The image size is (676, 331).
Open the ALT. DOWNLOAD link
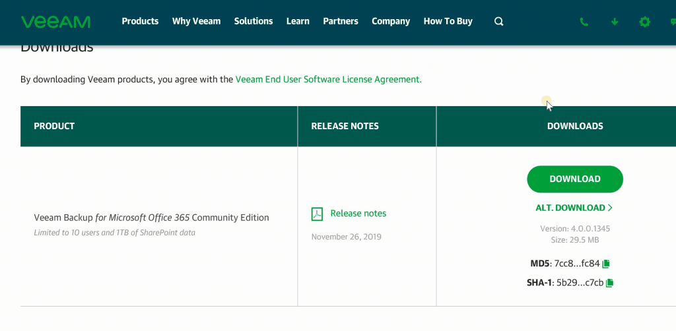click(574, 208)
